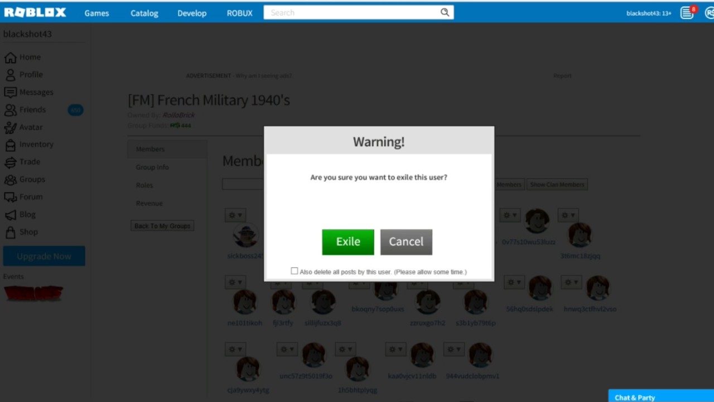714x402 pixels.
Task: Click the ad Report link
Action: point(562,75)
